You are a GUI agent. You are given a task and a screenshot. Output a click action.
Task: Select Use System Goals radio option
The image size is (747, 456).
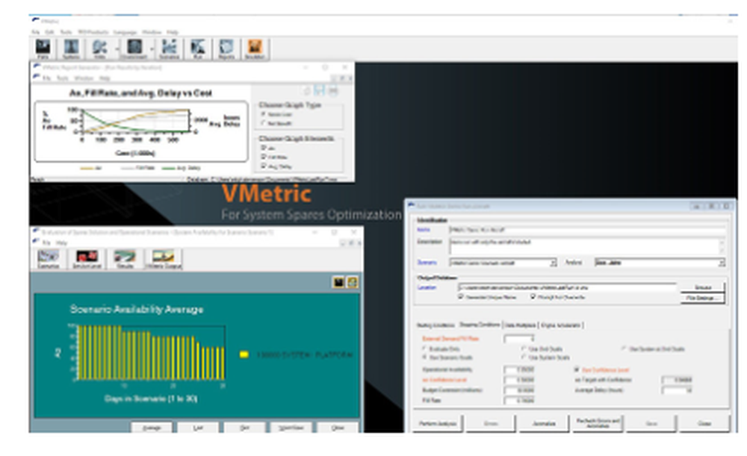coord(524,357)
